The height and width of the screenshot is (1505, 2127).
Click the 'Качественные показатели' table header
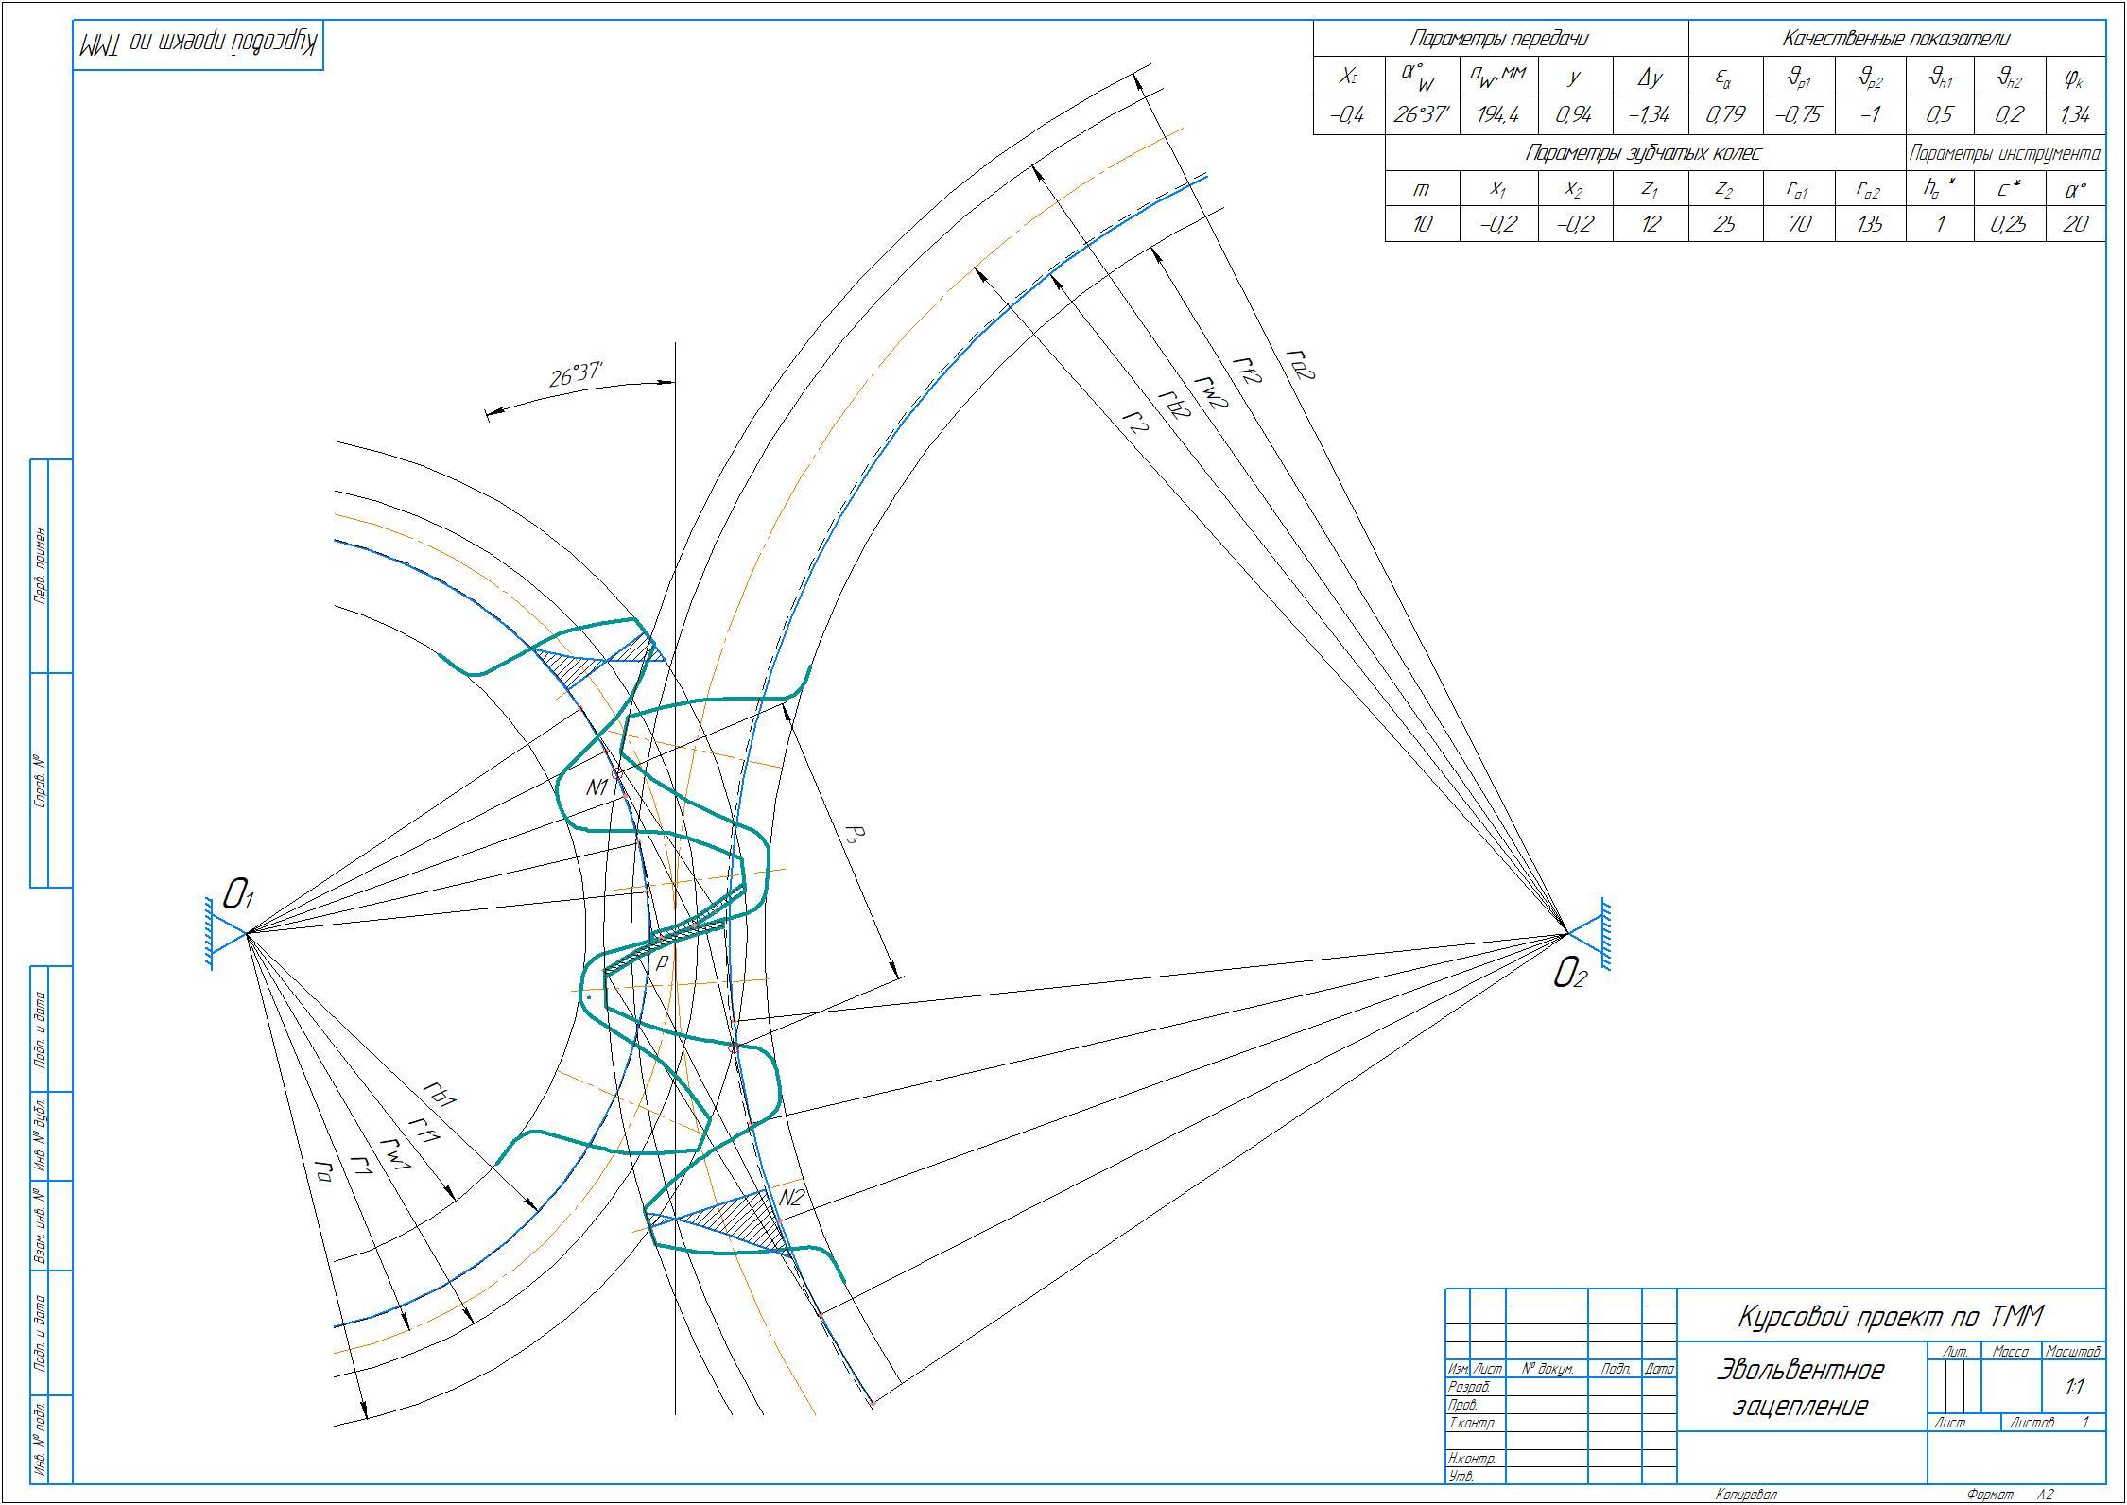pyautogui.click(x=1895, y=39)
